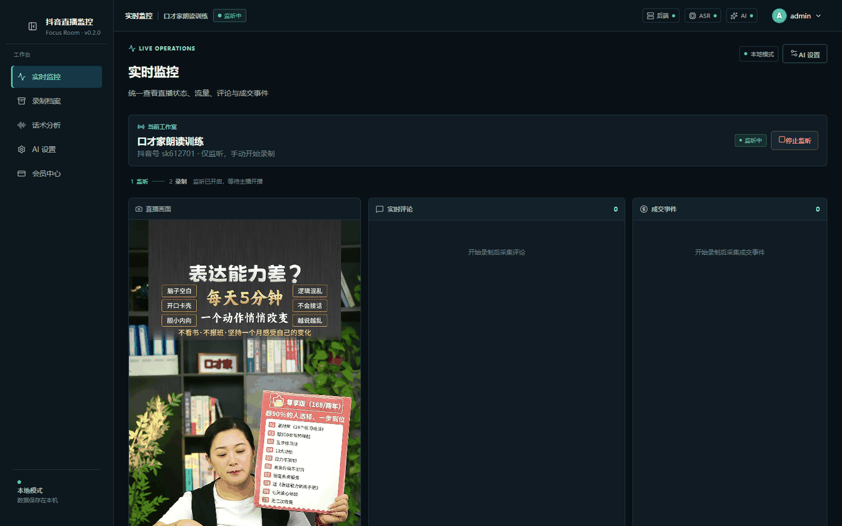The image size is (842, 526).
Task: Click the ASR chip status indicator
Action: click(x=702, y=16)
